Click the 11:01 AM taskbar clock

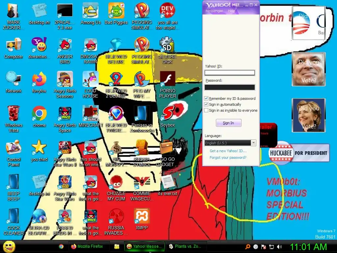coord(308,247)
